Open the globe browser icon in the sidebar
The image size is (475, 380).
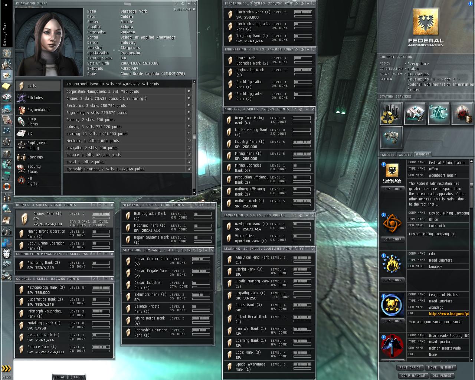[x=6, y=209]
